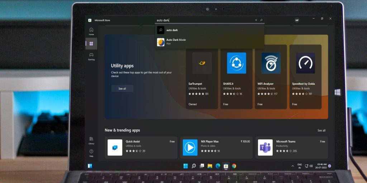Screen dimensions: 367x183
Task: Open the MX Player Max app icon
Action: tap(190, 148)
